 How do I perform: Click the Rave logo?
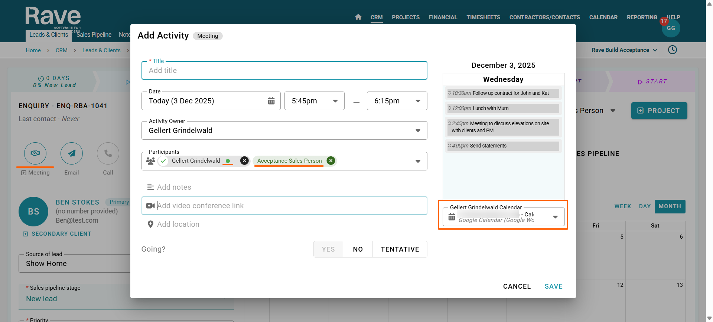(x=53, y=18)
